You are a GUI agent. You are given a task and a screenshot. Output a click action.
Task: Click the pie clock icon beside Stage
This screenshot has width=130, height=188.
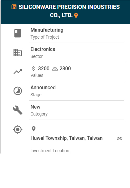click(18, 91)
